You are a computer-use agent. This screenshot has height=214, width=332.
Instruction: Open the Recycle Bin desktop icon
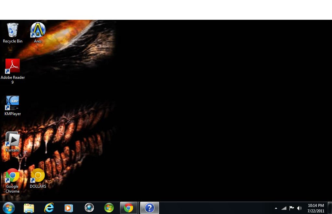pos(12,33)
